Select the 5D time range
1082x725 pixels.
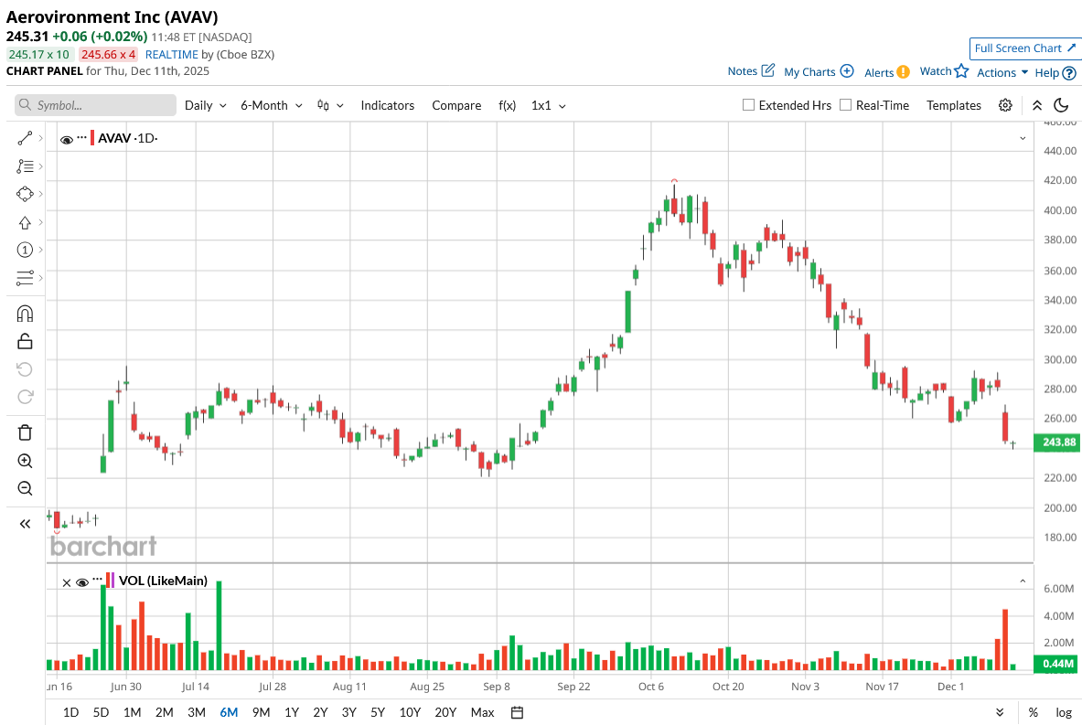[101, 712]
